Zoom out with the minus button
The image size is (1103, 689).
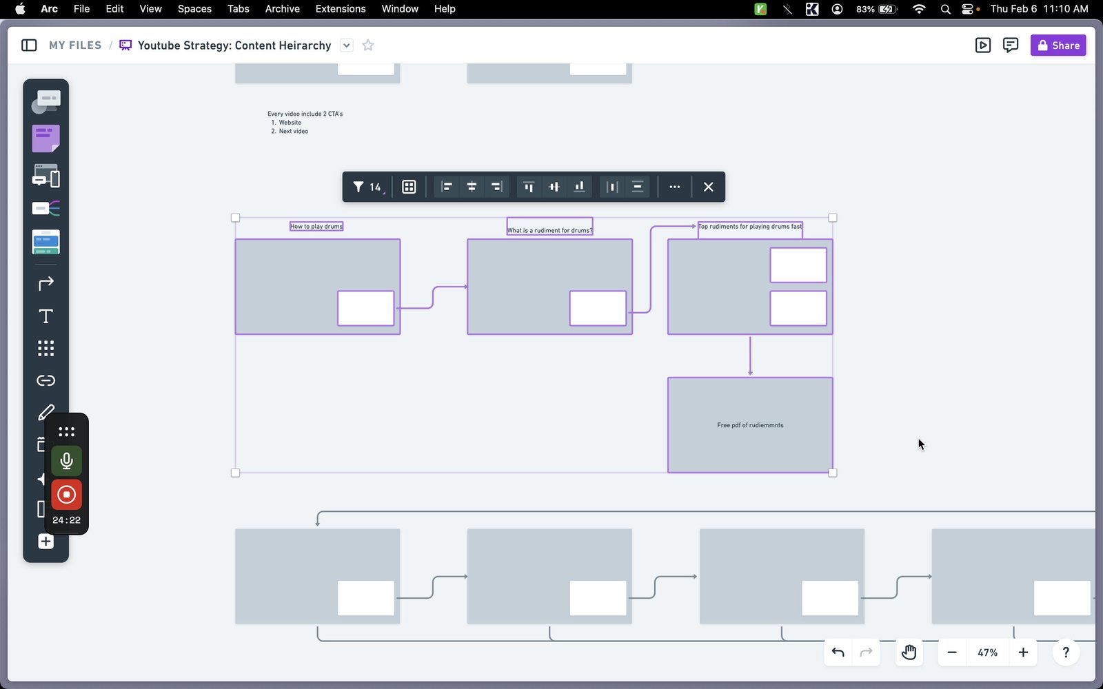952,652
